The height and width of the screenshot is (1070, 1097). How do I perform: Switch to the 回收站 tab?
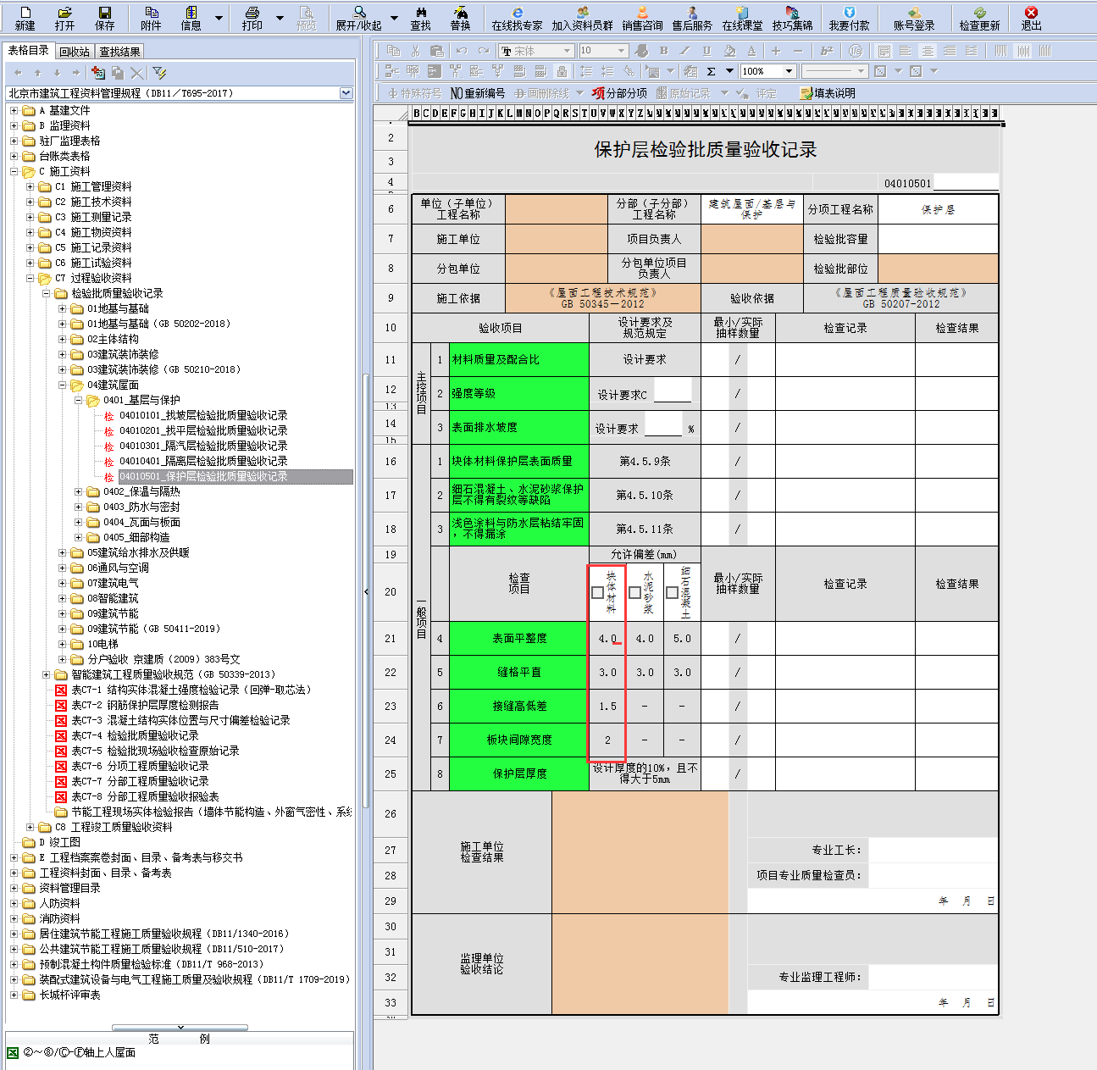(75, 52)
